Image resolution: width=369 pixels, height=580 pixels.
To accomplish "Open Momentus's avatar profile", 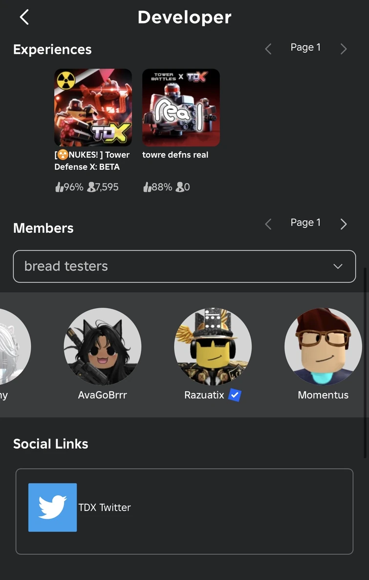I will point(323,347).
